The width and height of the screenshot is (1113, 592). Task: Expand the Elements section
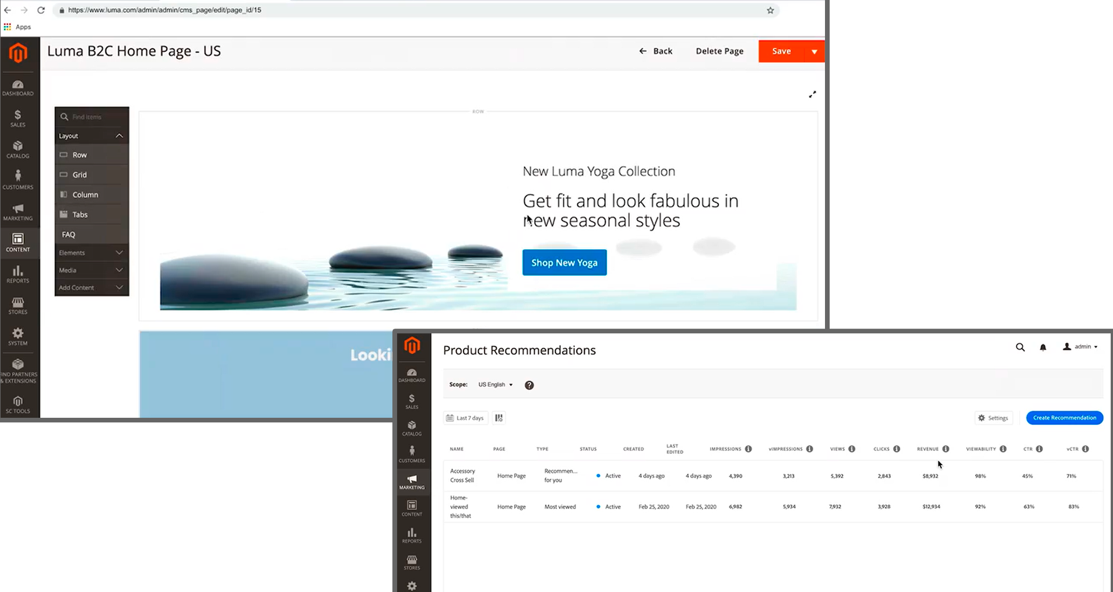92,253
